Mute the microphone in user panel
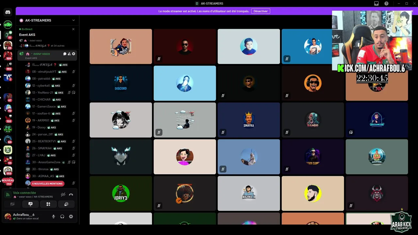418x235 pixels. (54, 216)
